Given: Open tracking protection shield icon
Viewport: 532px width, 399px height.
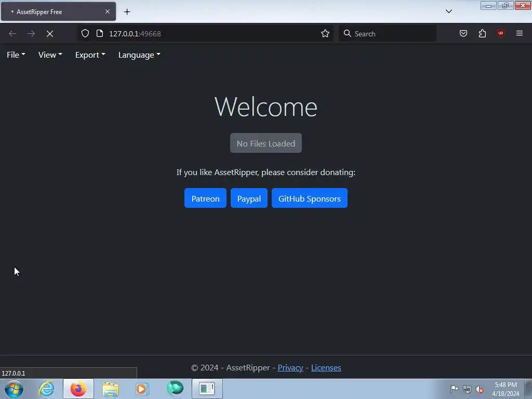Looking at the screenshot, I should [x=85, y=34].
